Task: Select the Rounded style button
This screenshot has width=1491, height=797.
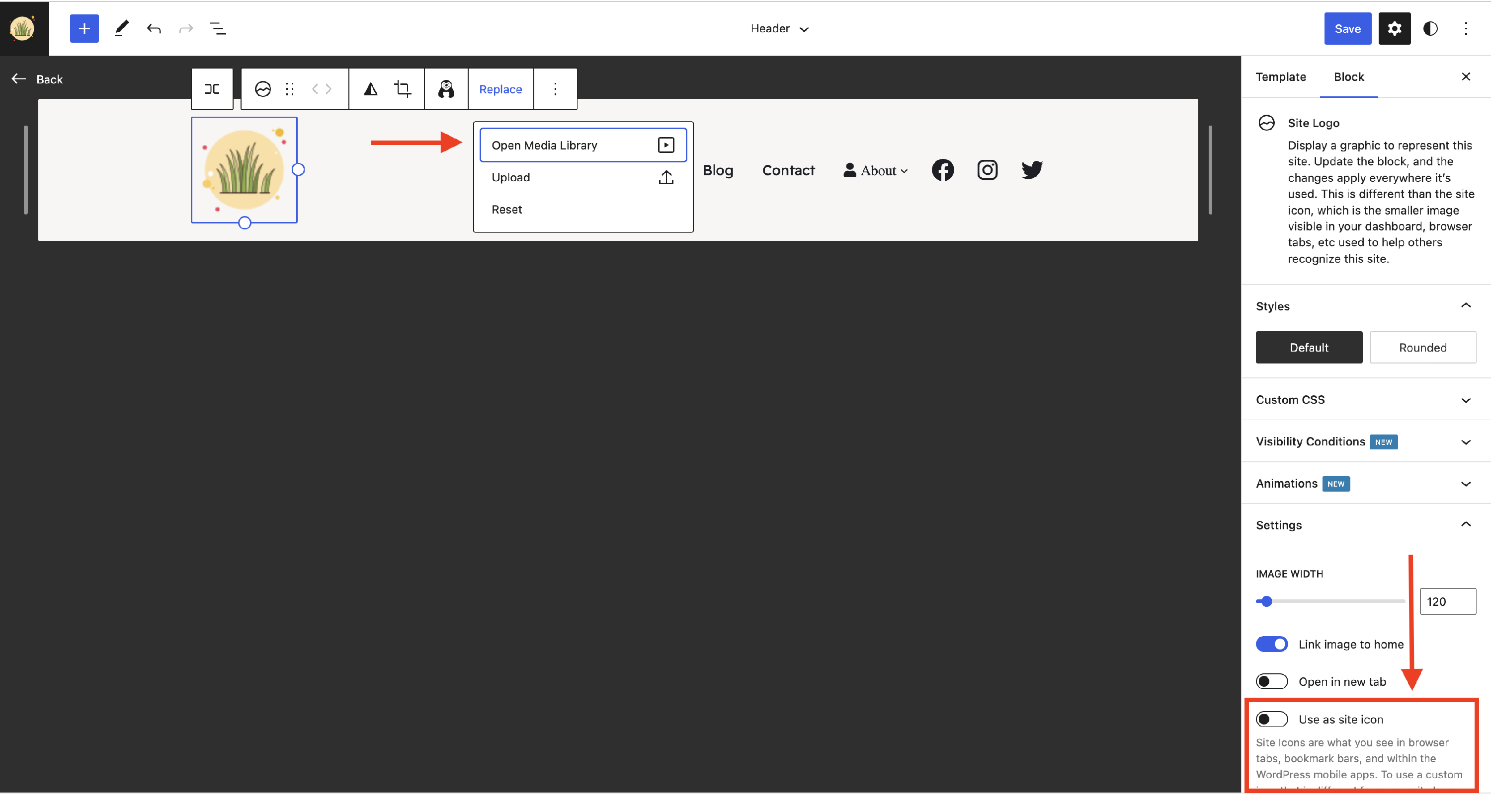Action: pos(1422,348)
